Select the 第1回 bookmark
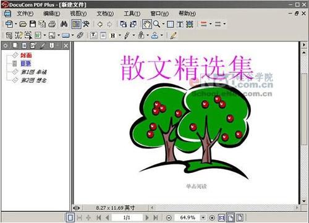309x223 pixels. click(x=34, y=72)
